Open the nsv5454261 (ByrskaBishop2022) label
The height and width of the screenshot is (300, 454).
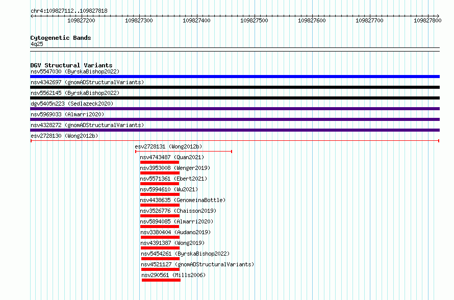(x=185, y=254)
